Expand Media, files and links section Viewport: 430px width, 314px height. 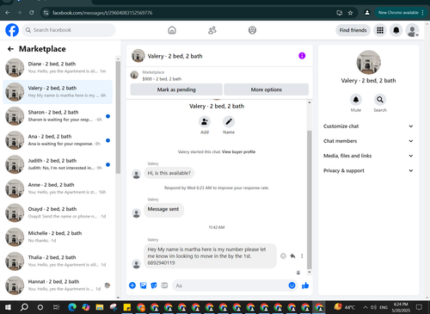pyautogui.click(x=368, y=156)
